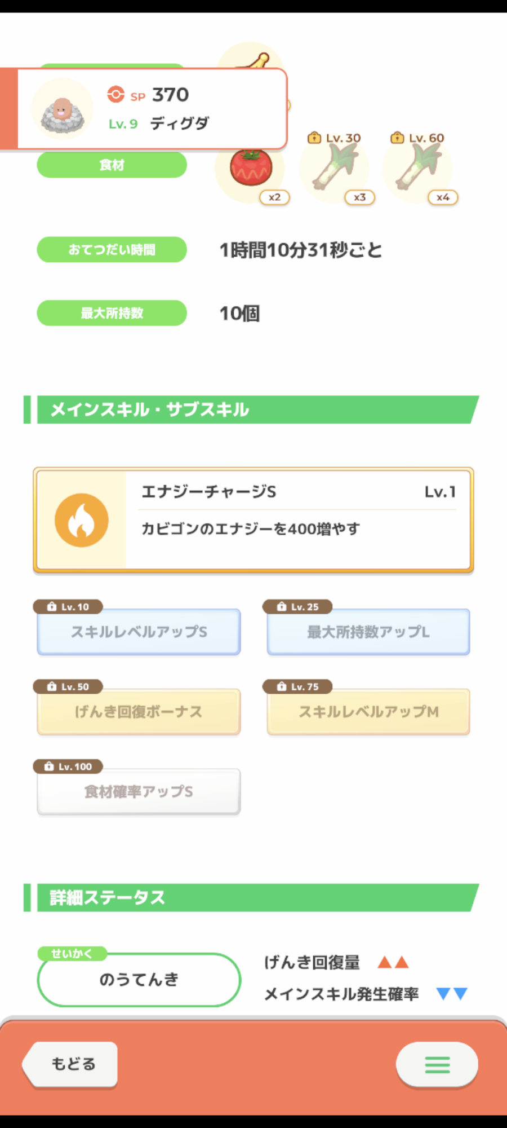The height and width of the screenshot is (1128, 507).
Task: Tap the tomato ingredient icon
Action: 251,168
